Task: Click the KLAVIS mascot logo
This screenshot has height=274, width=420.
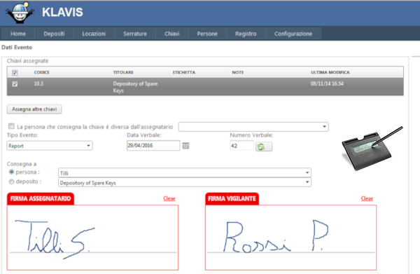Action: pyautogui.click(x=20, y=13)
